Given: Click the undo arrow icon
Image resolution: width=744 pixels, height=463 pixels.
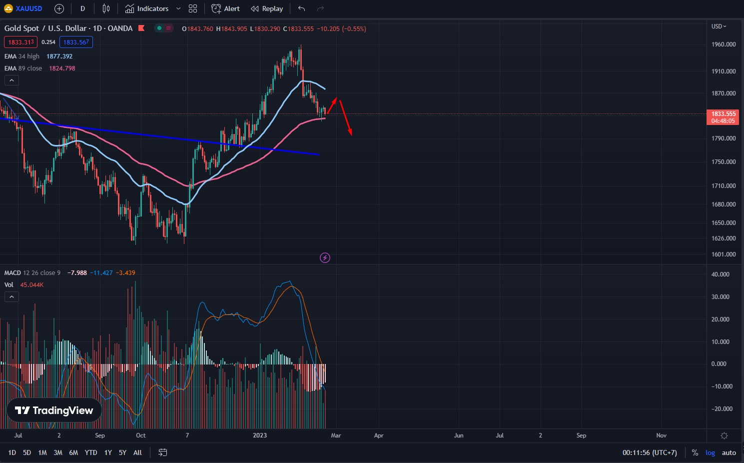Looking at the screenshot, I should pos(301,8).
